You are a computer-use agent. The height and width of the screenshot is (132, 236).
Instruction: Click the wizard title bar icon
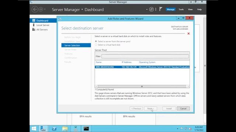(60, 19)
